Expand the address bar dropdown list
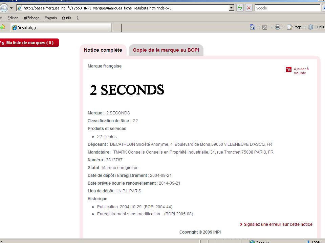This screenshot has height=243, width=325. click(x=232, y=8)
